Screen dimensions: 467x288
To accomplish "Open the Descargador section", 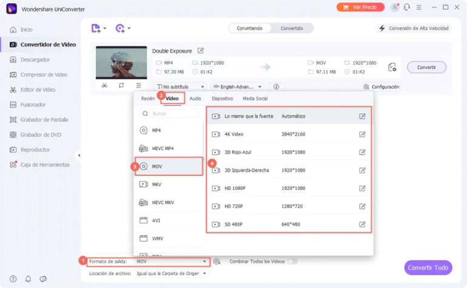I will tap(30, 59).
